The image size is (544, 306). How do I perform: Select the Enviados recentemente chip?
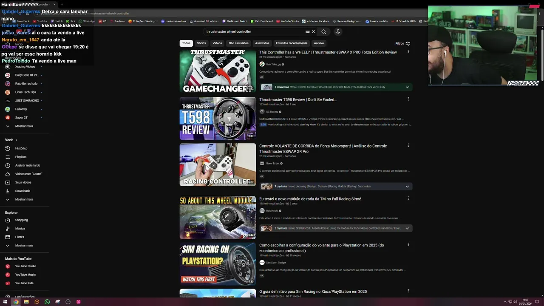coord(292,43)
